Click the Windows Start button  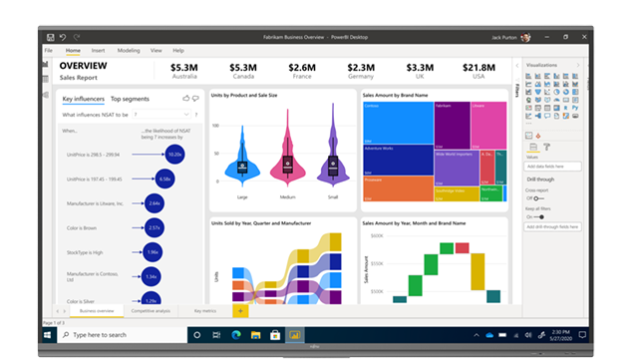coord(48,335)
